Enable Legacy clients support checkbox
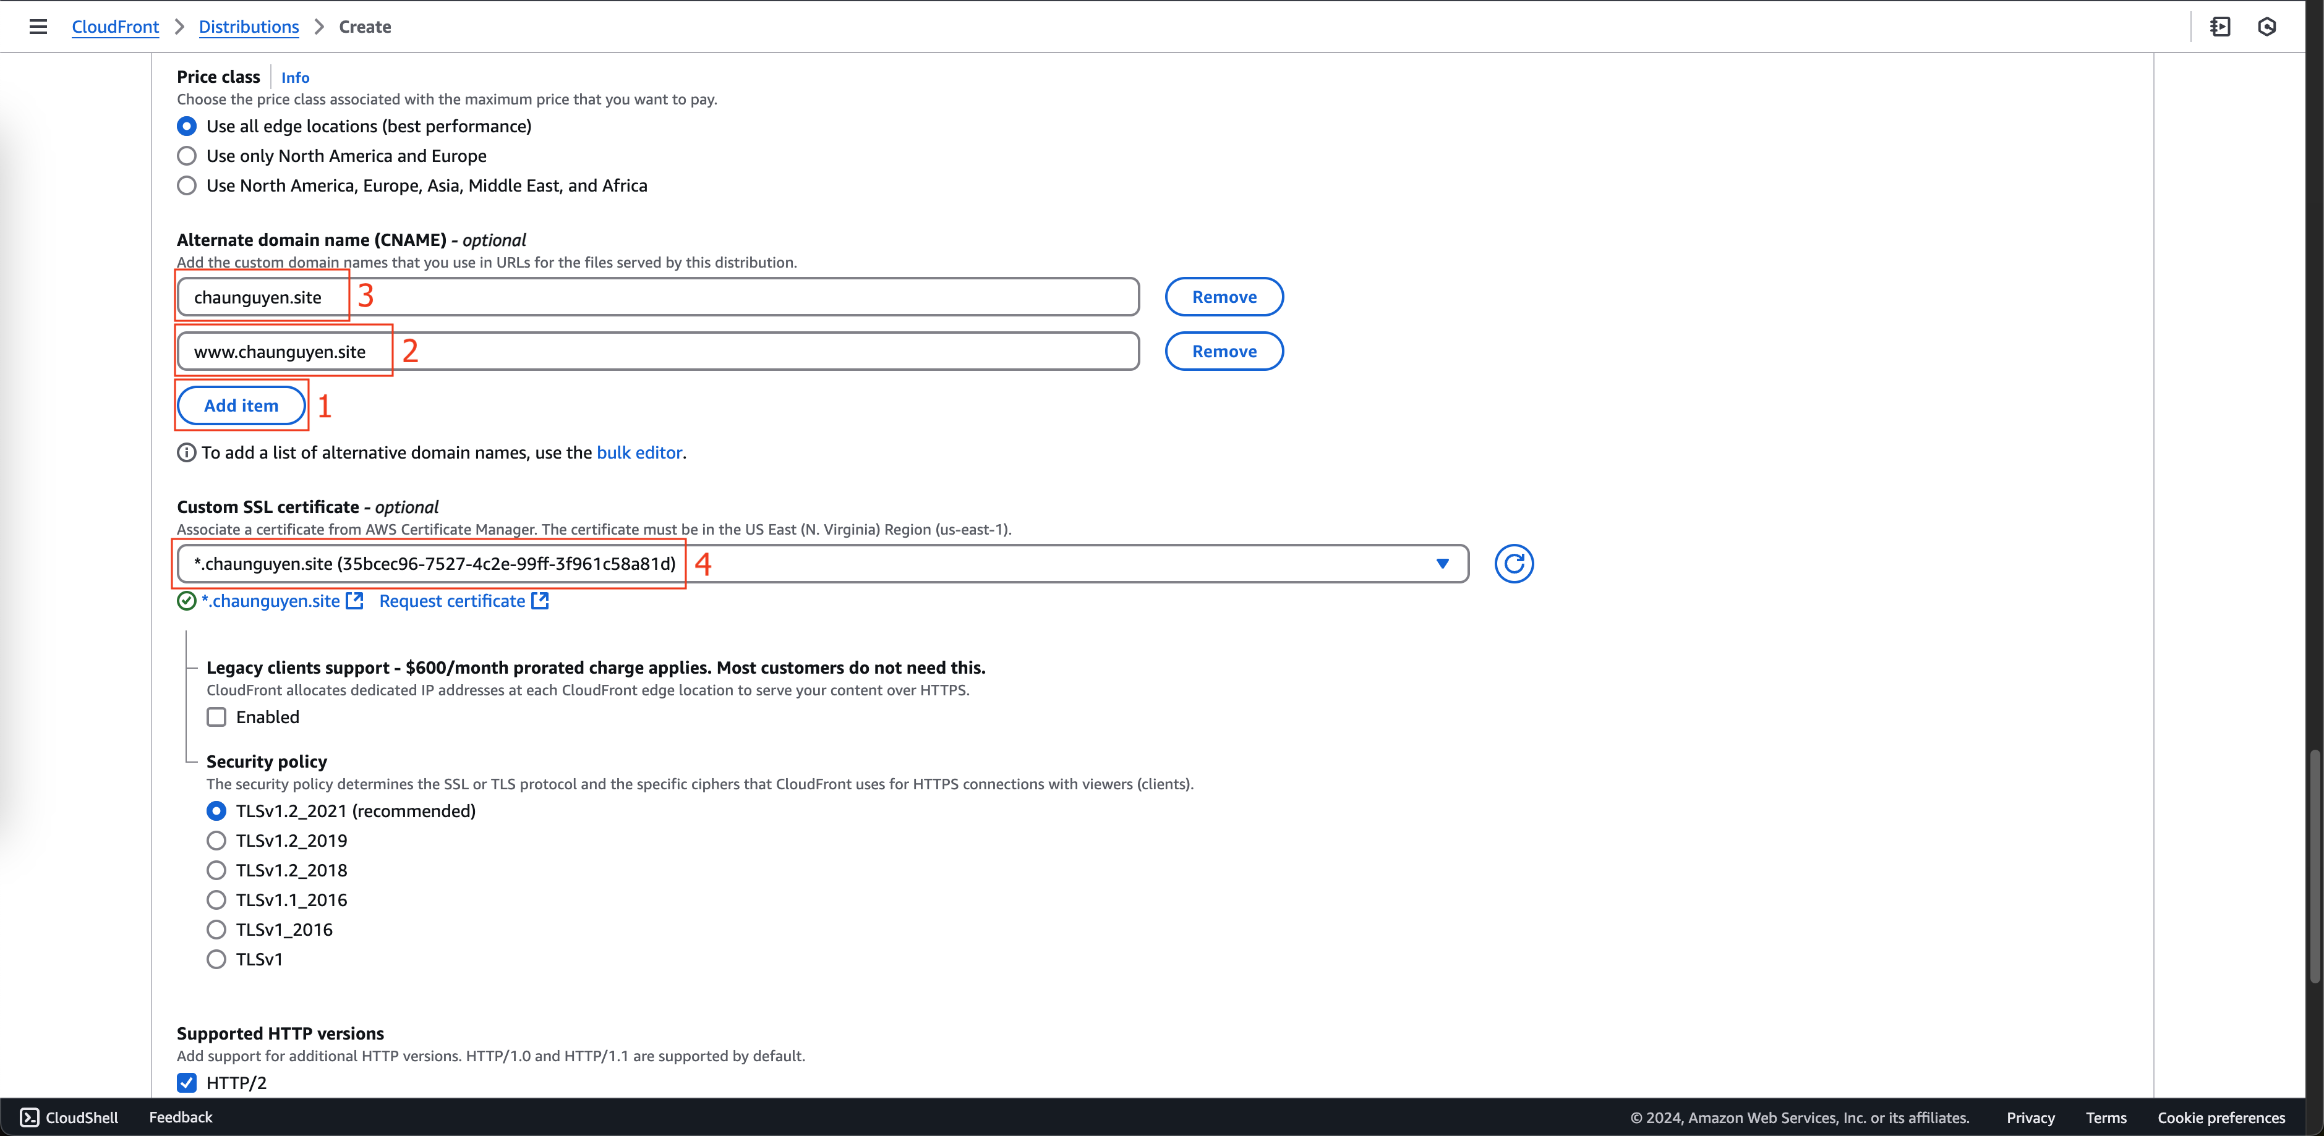Screen dimensions: 2324x1136 click(x=216, y=717)
